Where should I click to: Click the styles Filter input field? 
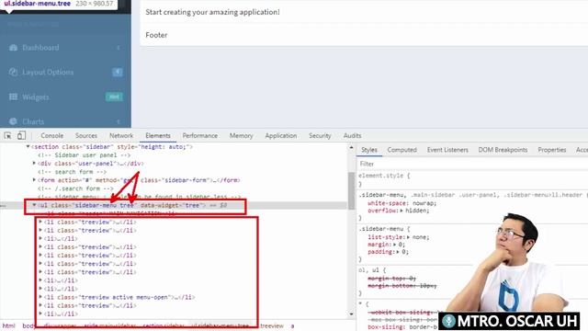(472, 164)
